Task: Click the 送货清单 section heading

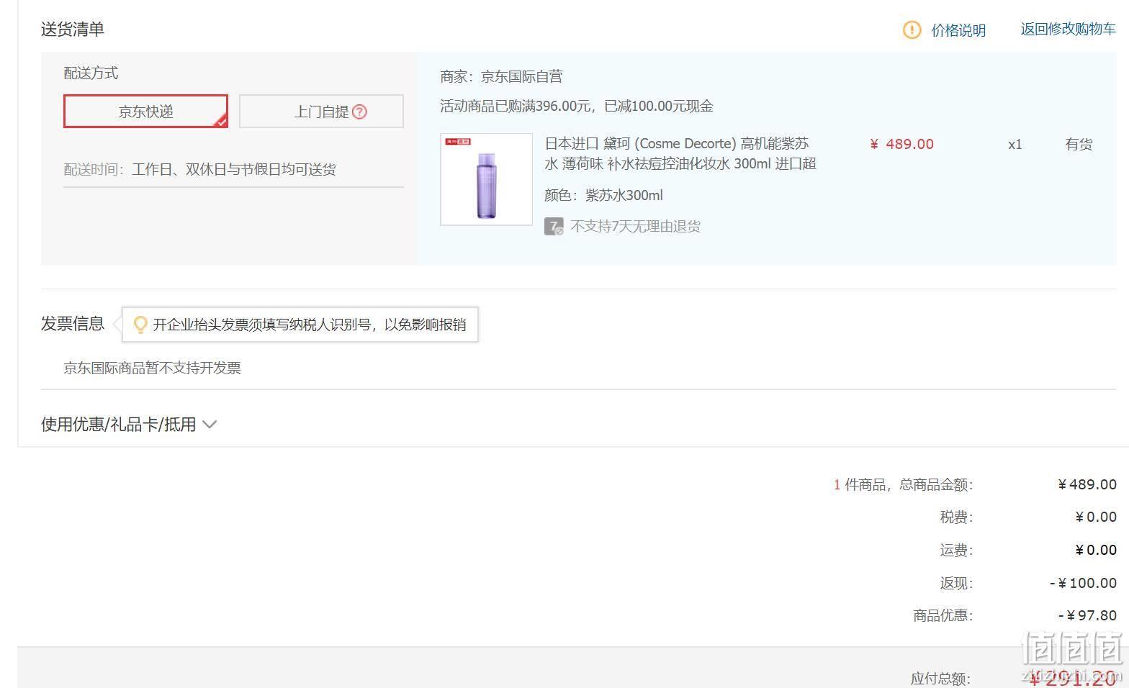Action: [73, 30]
